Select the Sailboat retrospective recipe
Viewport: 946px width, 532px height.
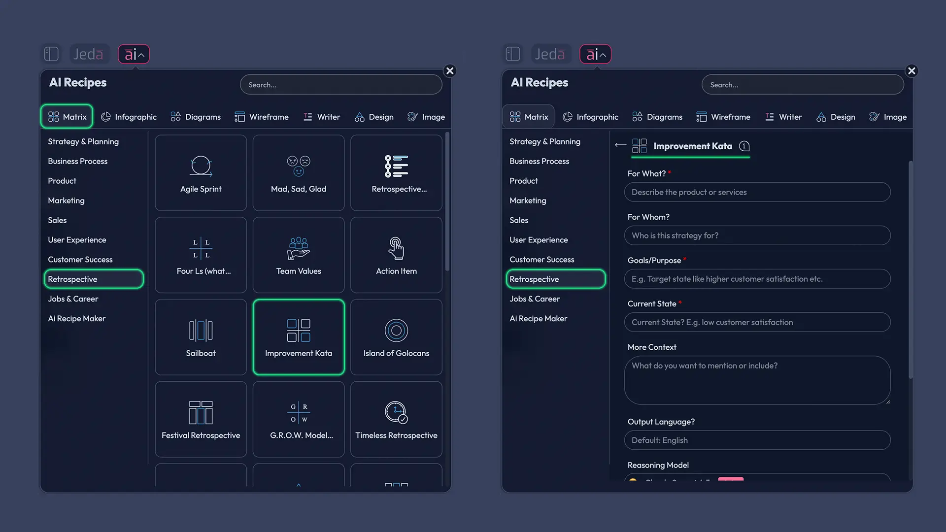[201, 337]
